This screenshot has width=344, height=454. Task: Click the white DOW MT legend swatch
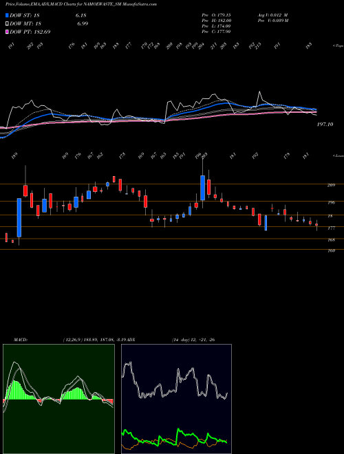click(x=8, y=24)
